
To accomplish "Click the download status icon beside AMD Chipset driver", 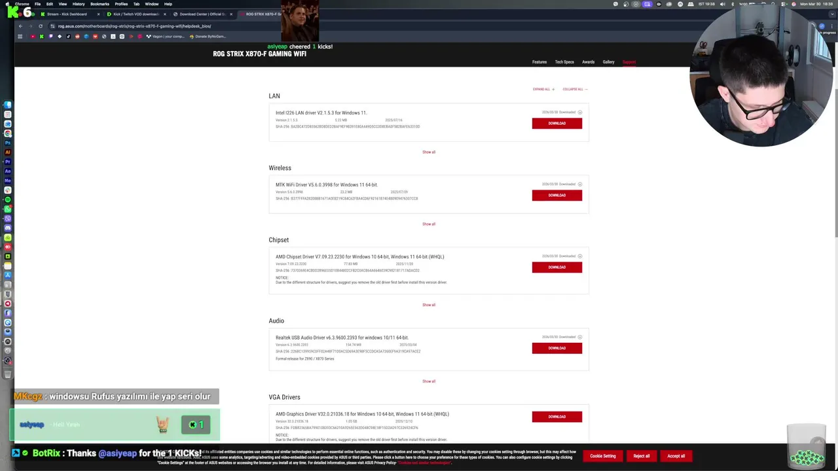I will coord(579,256).
